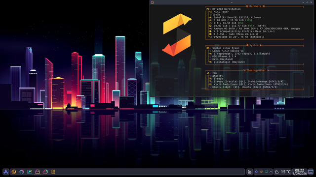Maximize the terminal window

coord(307,2)
